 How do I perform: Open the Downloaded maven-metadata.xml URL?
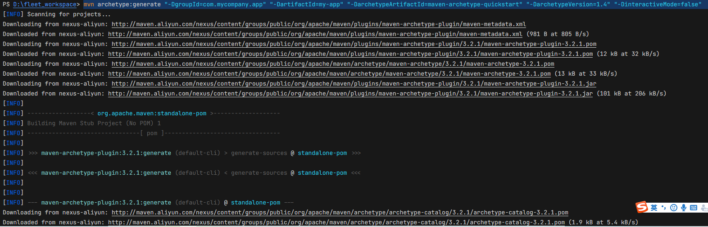pos(315,34)
